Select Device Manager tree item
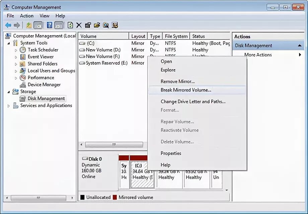Image resolution: width=308 pixels, height=214 pixels. click(x=44, y=85)
